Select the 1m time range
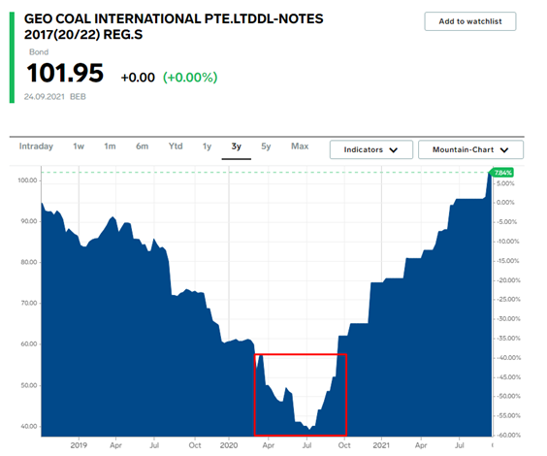Image resolution: width=547 pixels, height=456 pixels. pos(110,147)
